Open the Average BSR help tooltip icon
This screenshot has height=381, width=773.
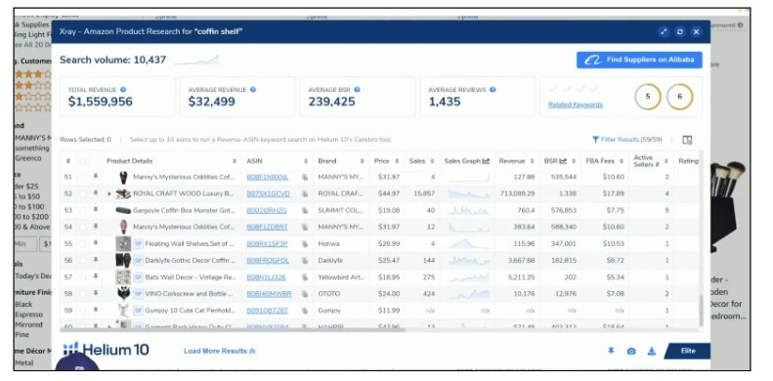coord(357,90)
